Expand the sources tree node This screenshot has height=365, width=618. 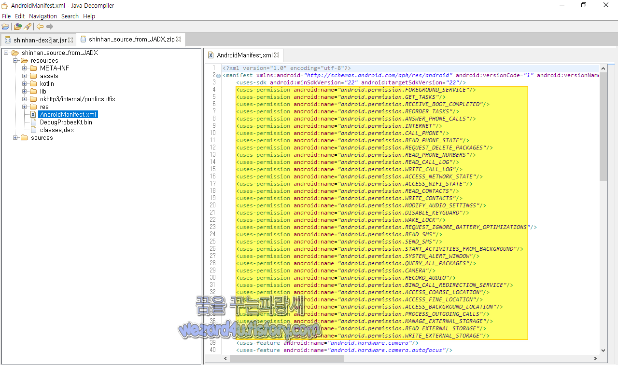click(x=15, y=138)
